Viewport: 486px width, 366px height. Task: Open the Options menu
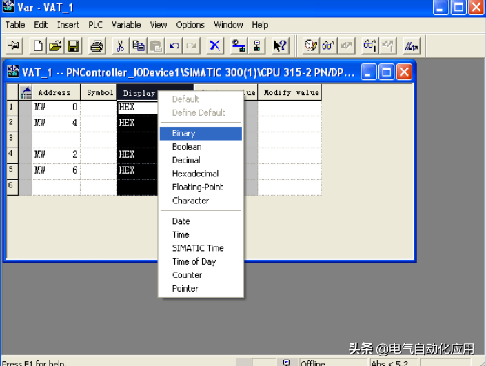pos(190,25)
